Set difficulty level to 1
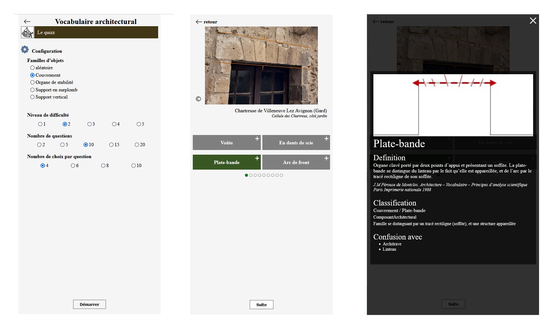 [x=40, y=124]
